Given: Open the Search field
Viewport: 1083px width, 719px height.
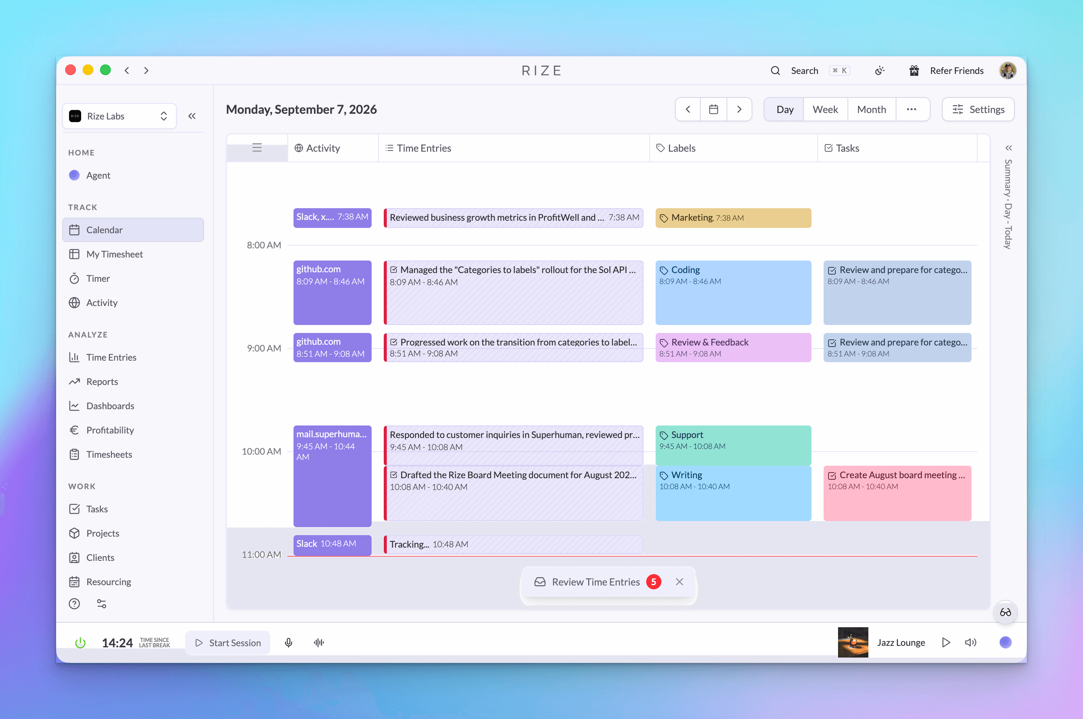Looking at the screenshot, I should (810, 71).
